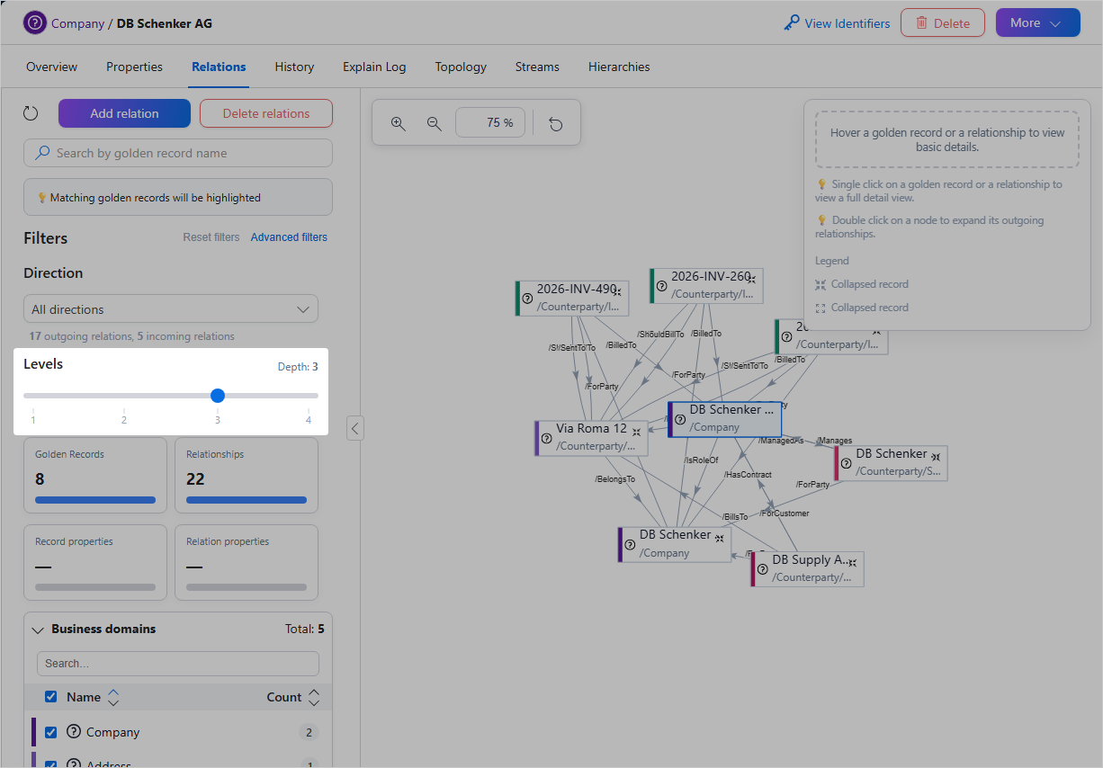The height and width of the screenshot is (768, 1103).
Task: Collapse the Business domains section
Action: pos(38,630)
